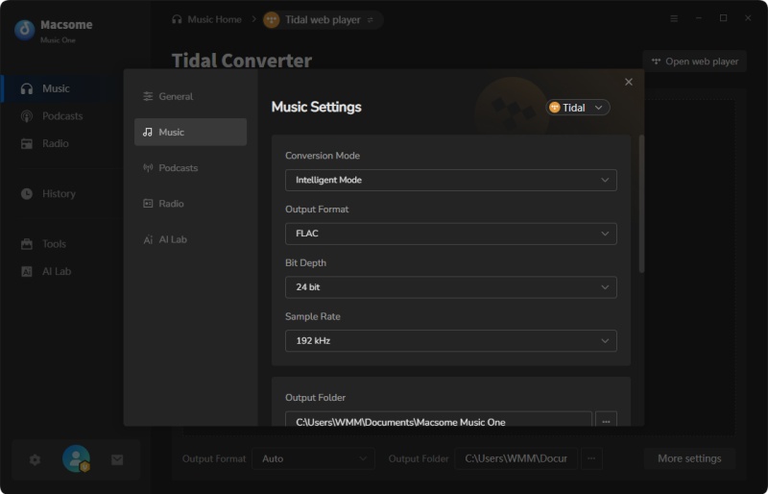Screen dimensions: 768x494
Task: Click bottom bar Output Folder path field
Action: click(516, 458)
